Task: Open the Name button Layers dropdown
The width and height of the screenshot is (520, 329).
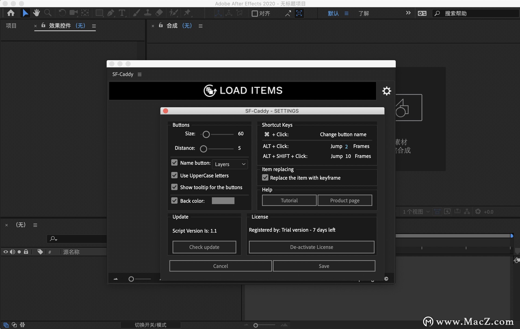Action: coord(230,164)
